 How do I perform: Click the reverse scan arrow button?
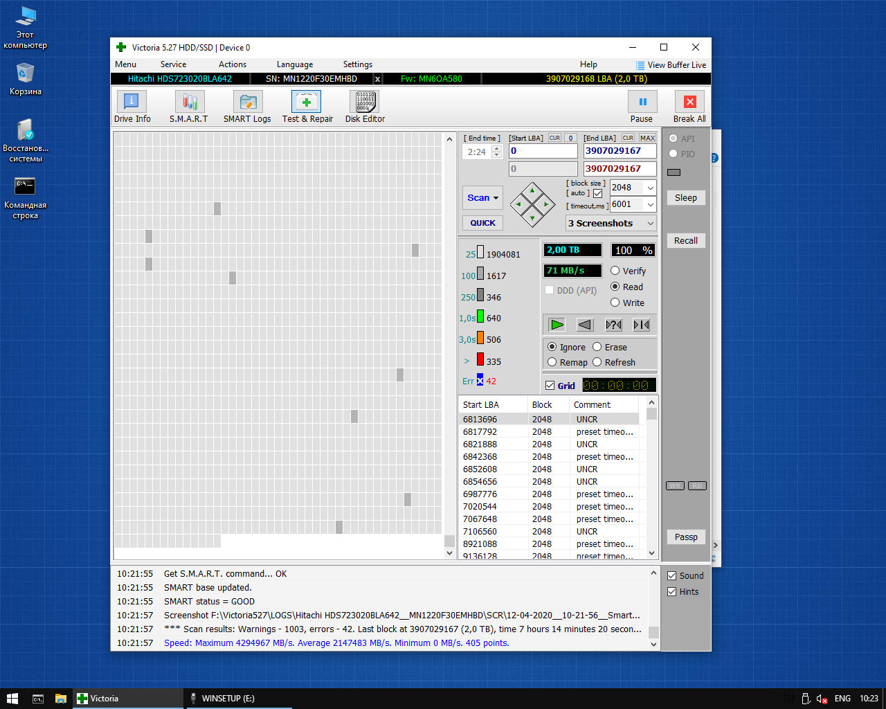click(x=585, y=325)
